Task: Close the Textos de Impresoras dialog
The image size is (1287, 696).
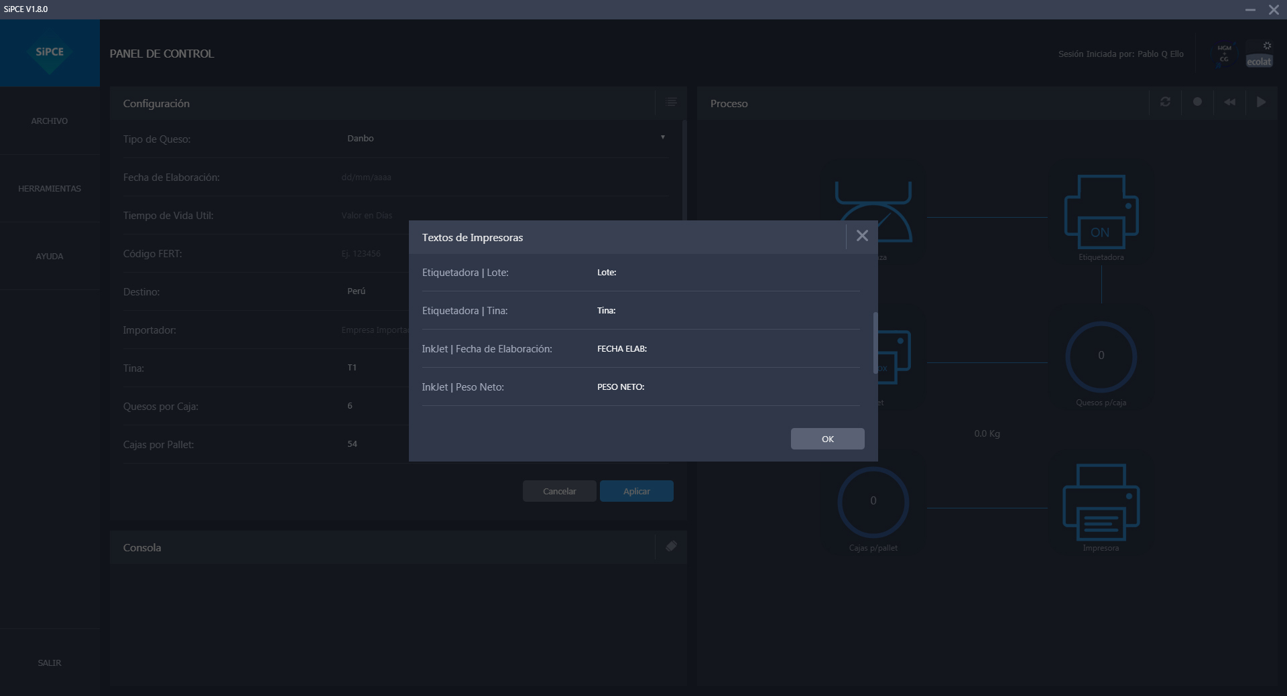Action: (x=862, y=236)
